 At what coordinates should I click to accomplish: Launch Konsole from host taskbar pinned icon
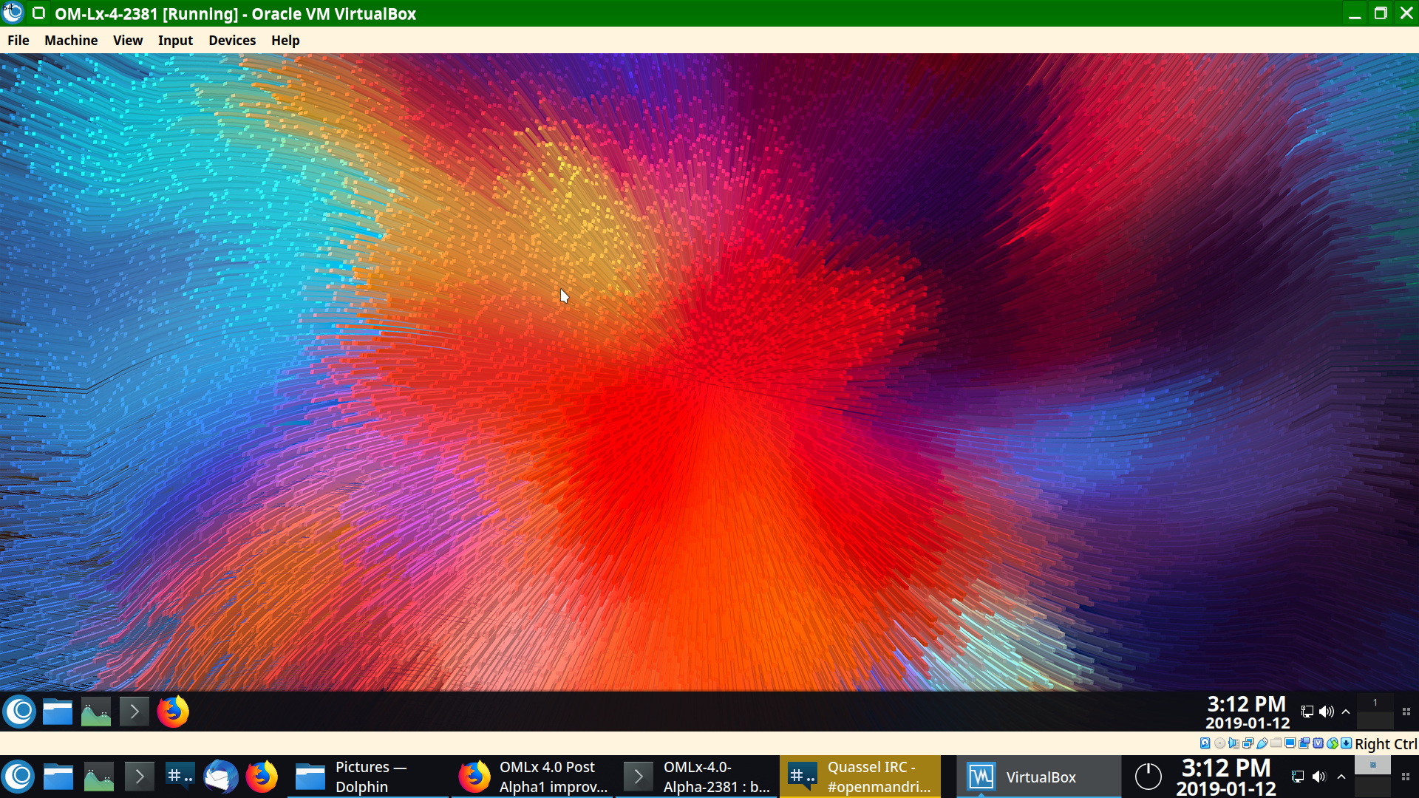pyautogui.click(x=140, y=777)
